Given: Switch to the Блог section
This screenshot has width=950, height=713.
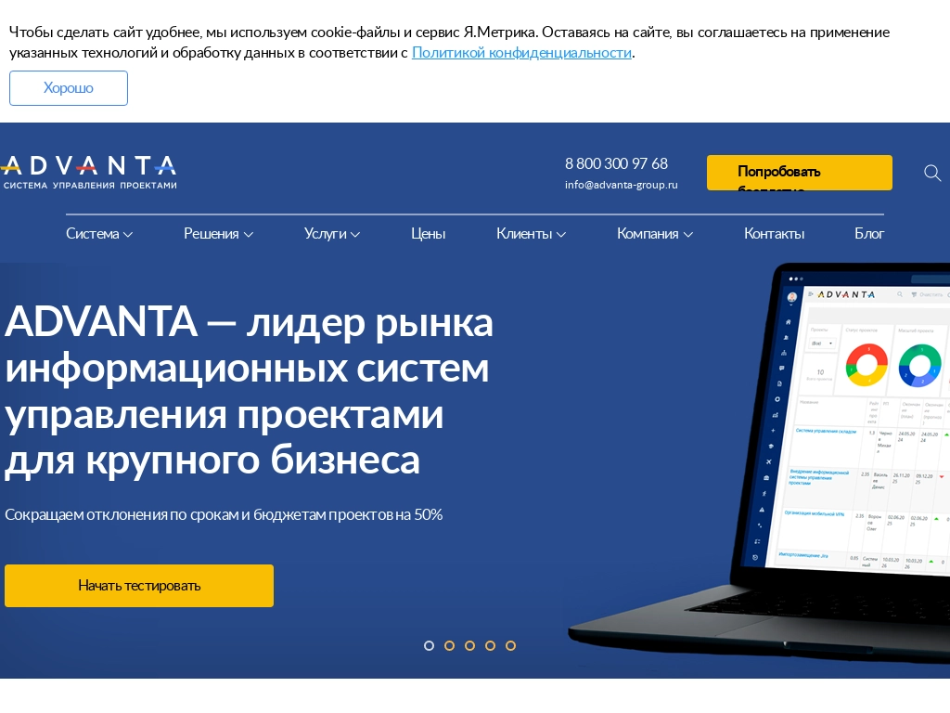Looking at the screenshot, I should point(869,234).
